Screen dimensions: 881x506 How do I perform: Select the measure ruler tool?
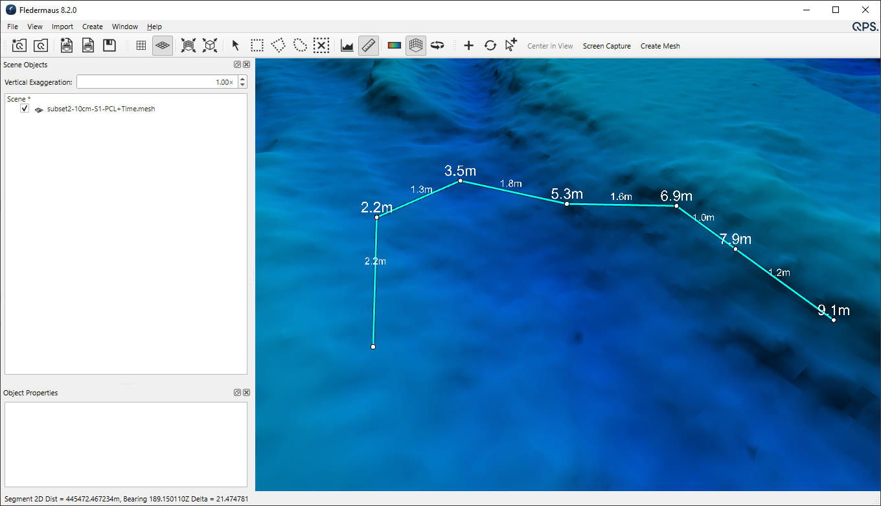(369, 46)
